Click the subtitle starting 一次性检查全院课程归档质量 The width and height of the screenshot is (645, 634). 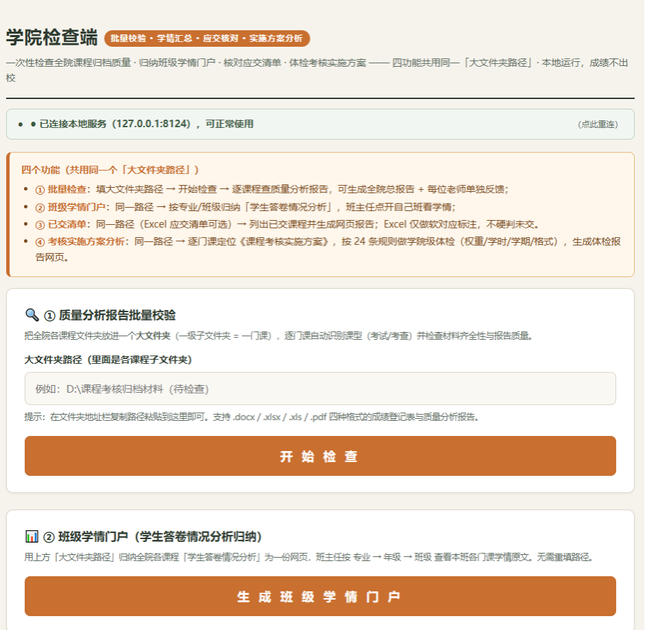pyautogui.click(x=317, y=70)
